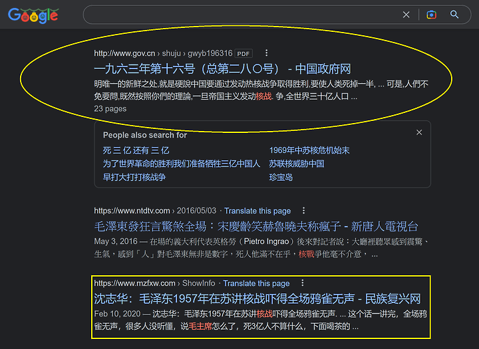The image size is (479, 349).
Task: Open options menu for ntdtv.com result
Action: 303,211
